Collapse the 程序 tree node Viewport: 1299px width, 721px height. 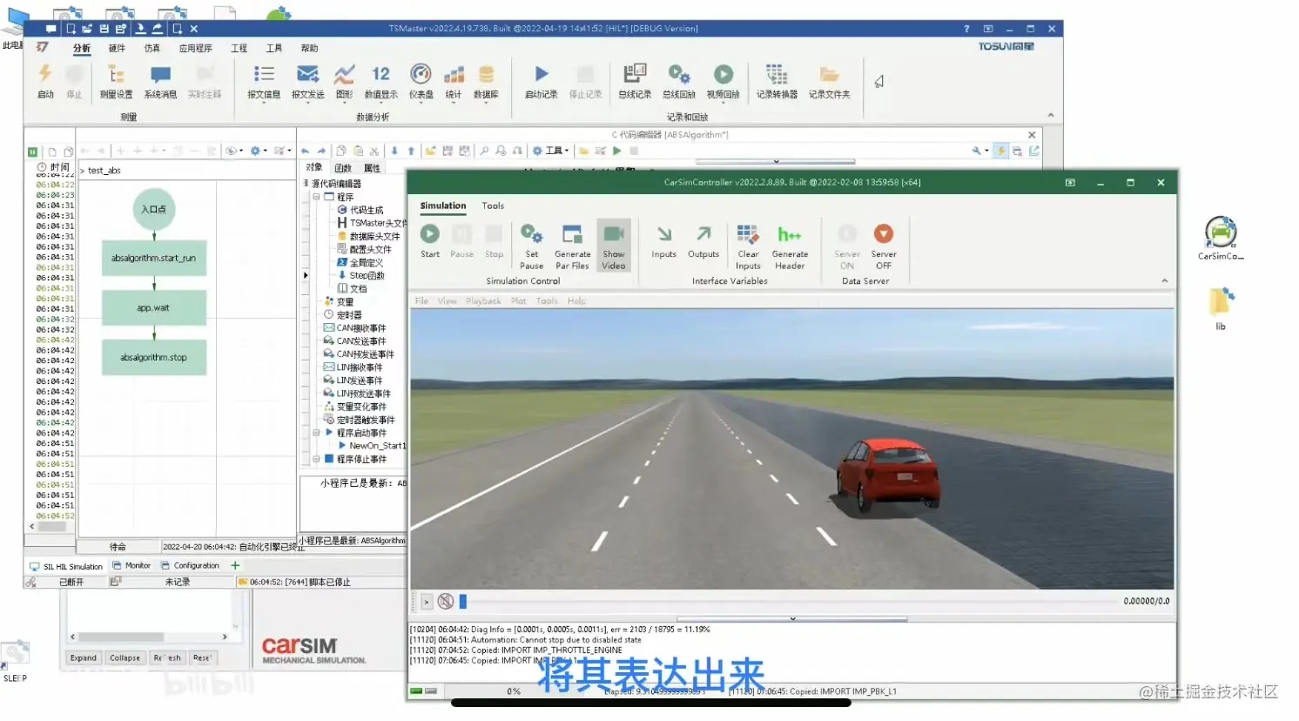[x=316, y=197]
